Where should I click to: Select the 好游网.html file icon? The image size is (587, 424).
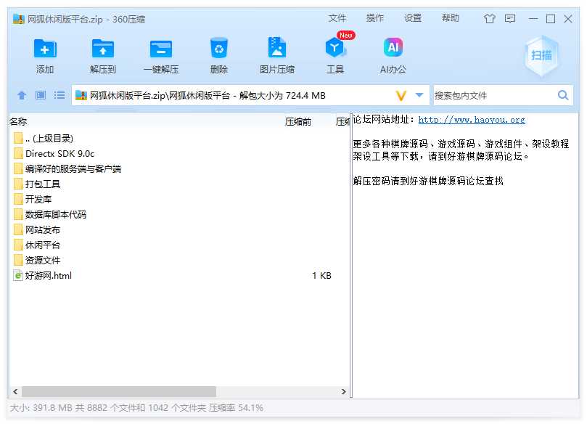(x=18, y=276)
